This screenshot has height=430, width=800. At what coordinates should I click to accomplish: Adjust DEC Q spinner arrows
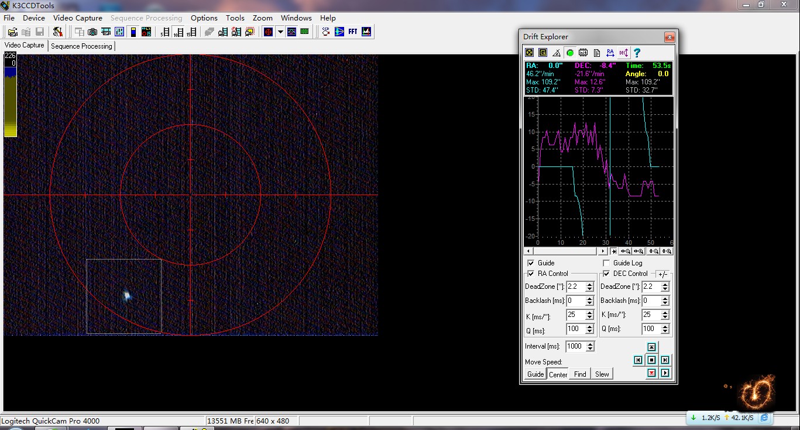tap(665, 329)
